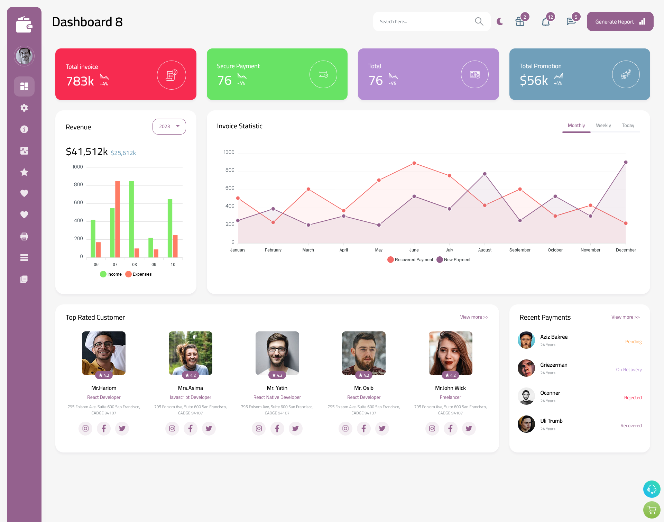Click the dashboard grid layout icon
The width and height of the screenshot is (664, 522).
(x=24, y=86)
